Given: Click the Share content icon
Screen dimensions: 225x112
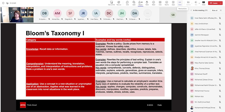Looking at the screenshot, I should click(203, 3).
